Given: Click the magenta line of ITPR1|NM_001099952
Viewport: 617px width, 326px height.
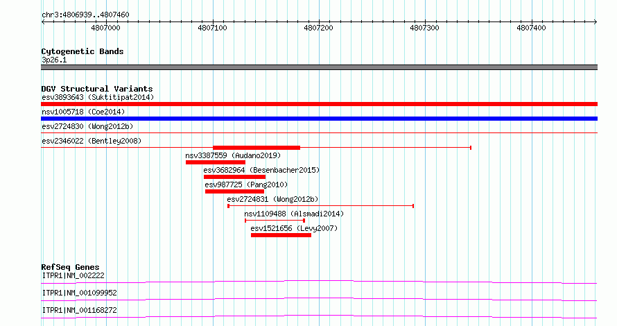Looking at the screenshot, I should tap(319, 299).
